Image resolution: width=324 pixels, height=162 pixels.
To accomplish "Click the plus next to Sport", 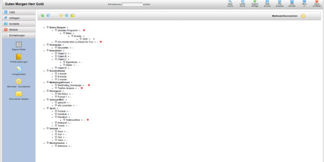I will click(x=58, y=108).
